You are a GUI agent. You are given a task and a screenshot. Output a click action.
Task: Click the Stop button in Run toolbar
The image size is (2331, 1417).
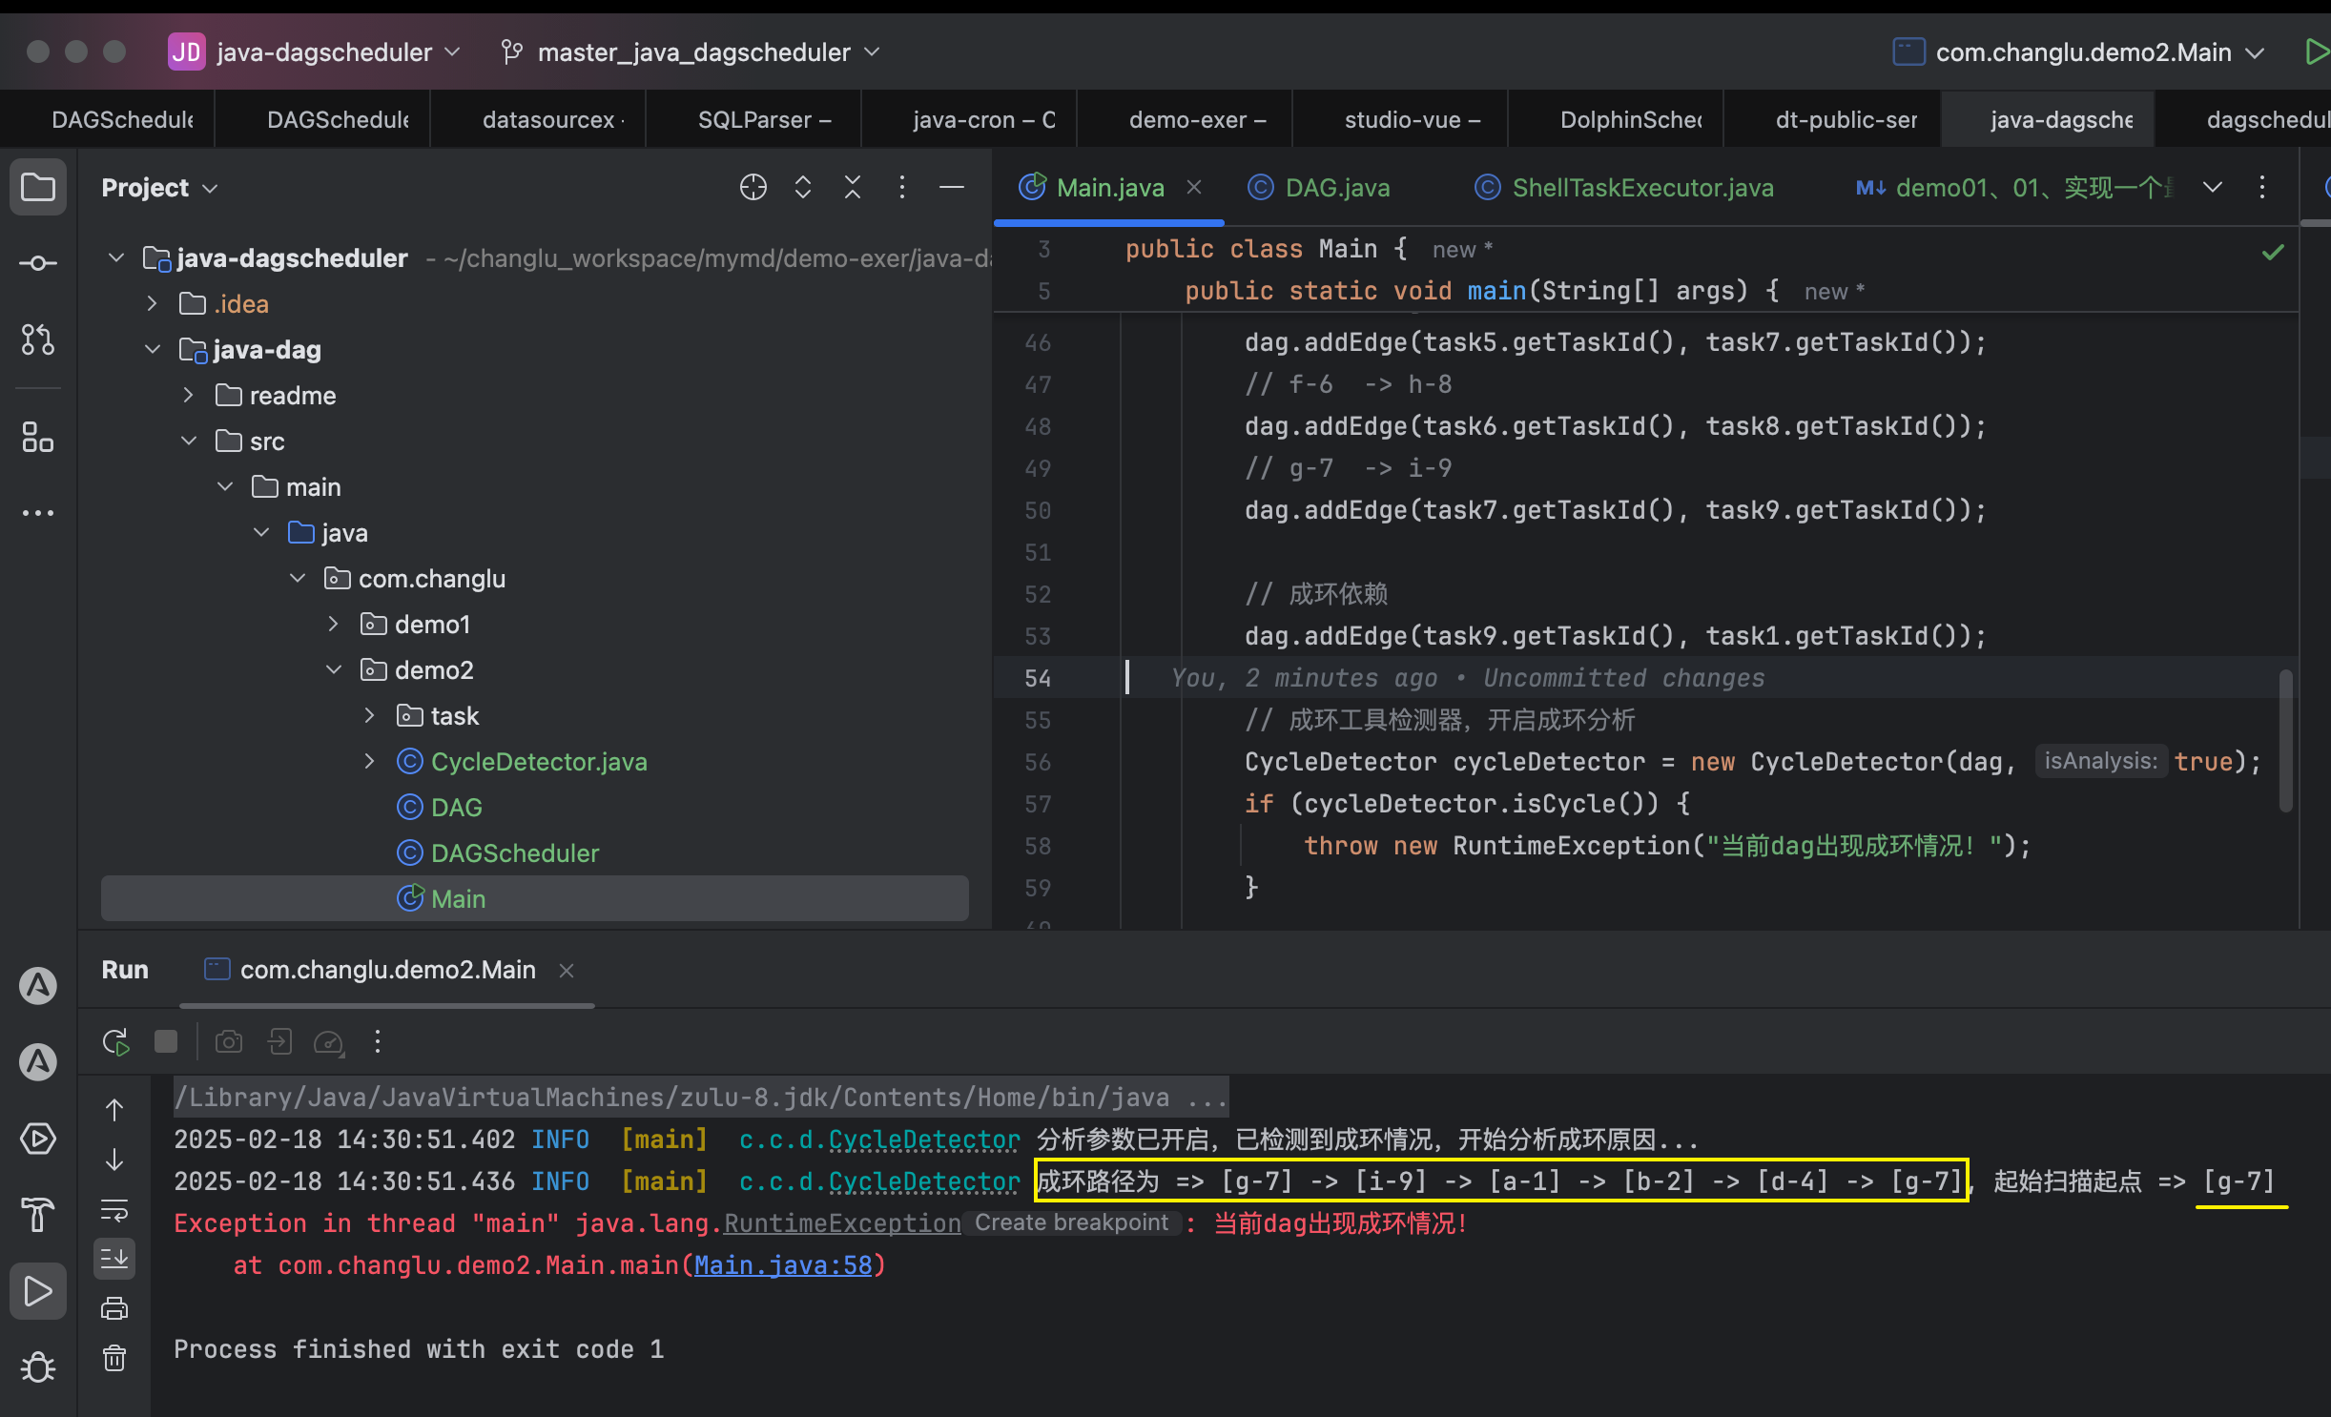(166, 1041)
